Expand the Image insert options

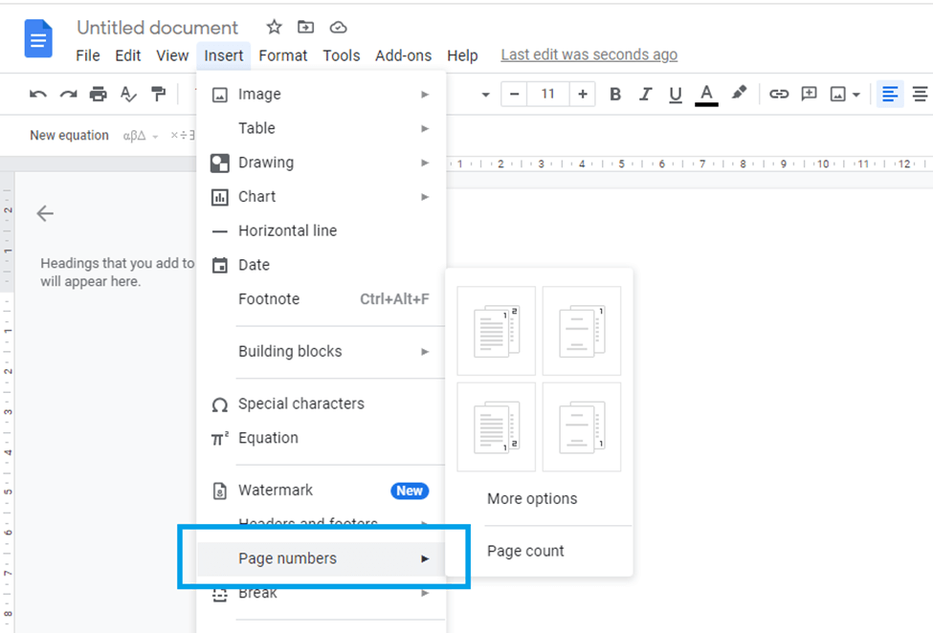click(425, 94)
